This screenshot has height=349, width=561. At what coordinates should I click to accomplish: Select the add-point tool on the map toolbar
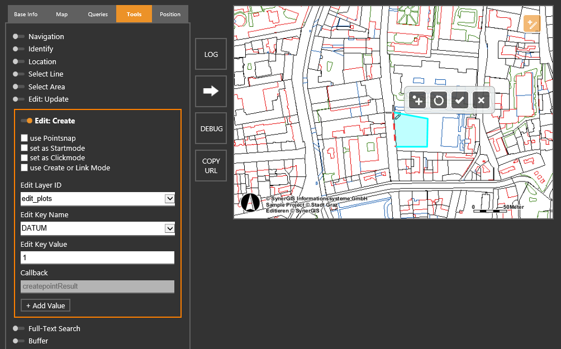(x=417, y=100)
